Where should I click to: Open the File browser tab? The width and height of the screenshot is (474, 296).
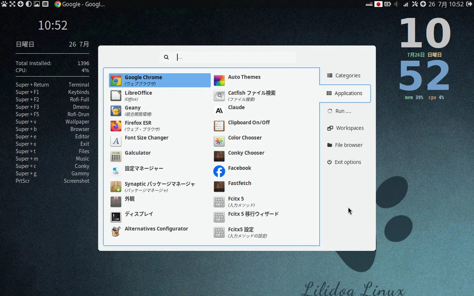345,145
